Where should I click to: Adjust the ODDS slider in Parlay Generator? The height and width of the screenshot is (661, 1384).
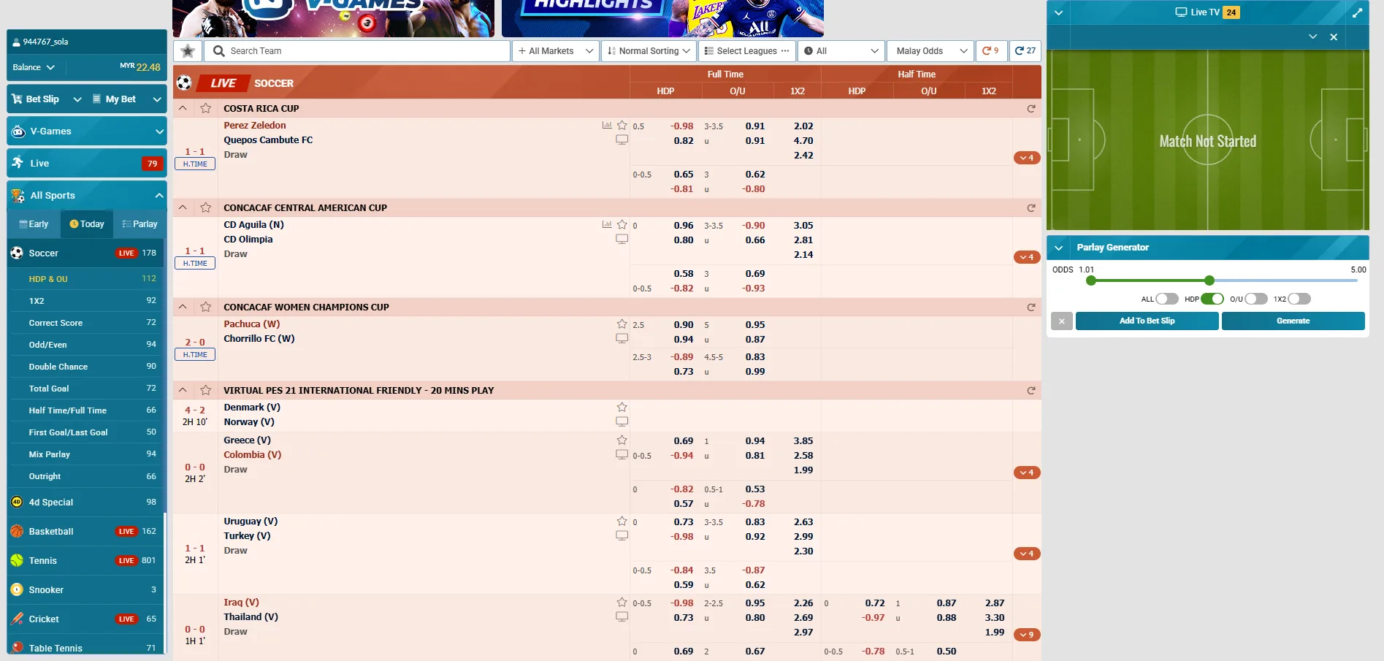click(x=1209, y=280)
